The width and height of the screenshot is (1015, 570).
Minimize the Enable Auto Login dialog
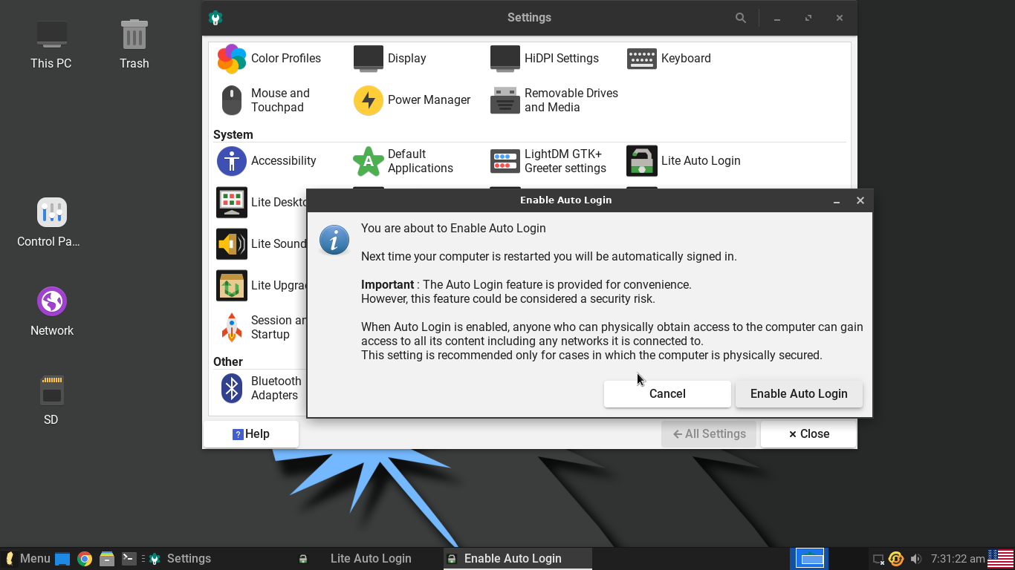coord(837,200)
